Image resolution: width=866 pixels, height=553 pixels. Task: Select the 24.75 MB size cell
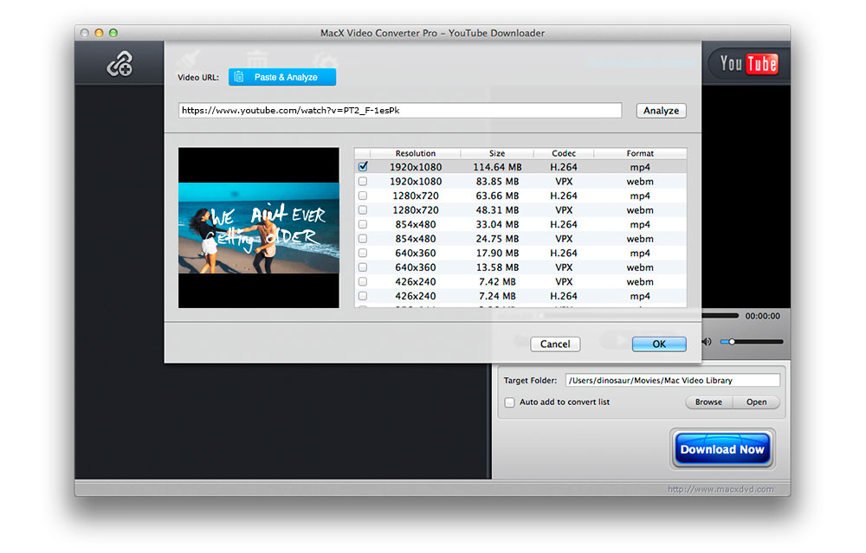coord(497,238)
